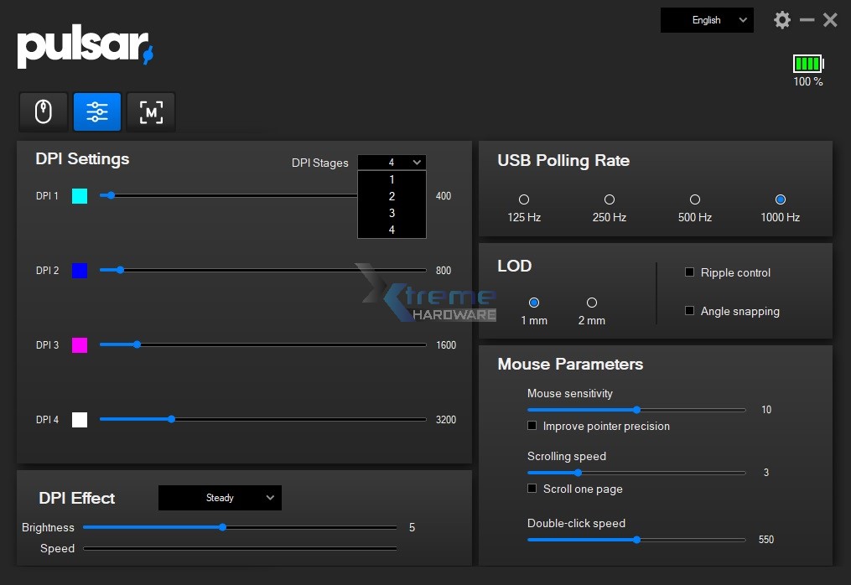The height and width of the screenshot is (585, 851).
Task: Choose 3 in the DPI Stages dropdown
Action: [x=392, y=213]
